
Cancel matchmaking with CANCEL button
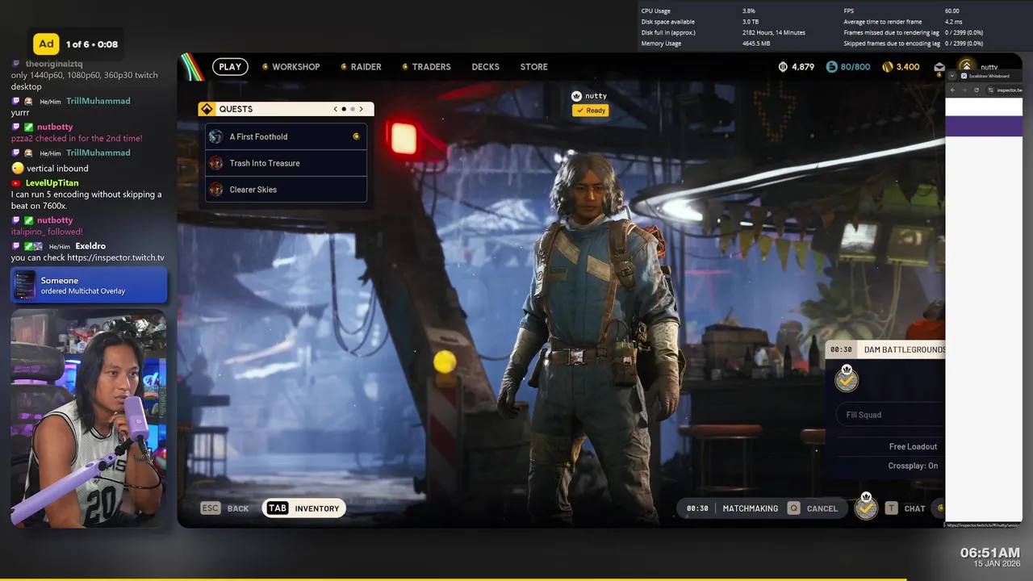(822, 508)
